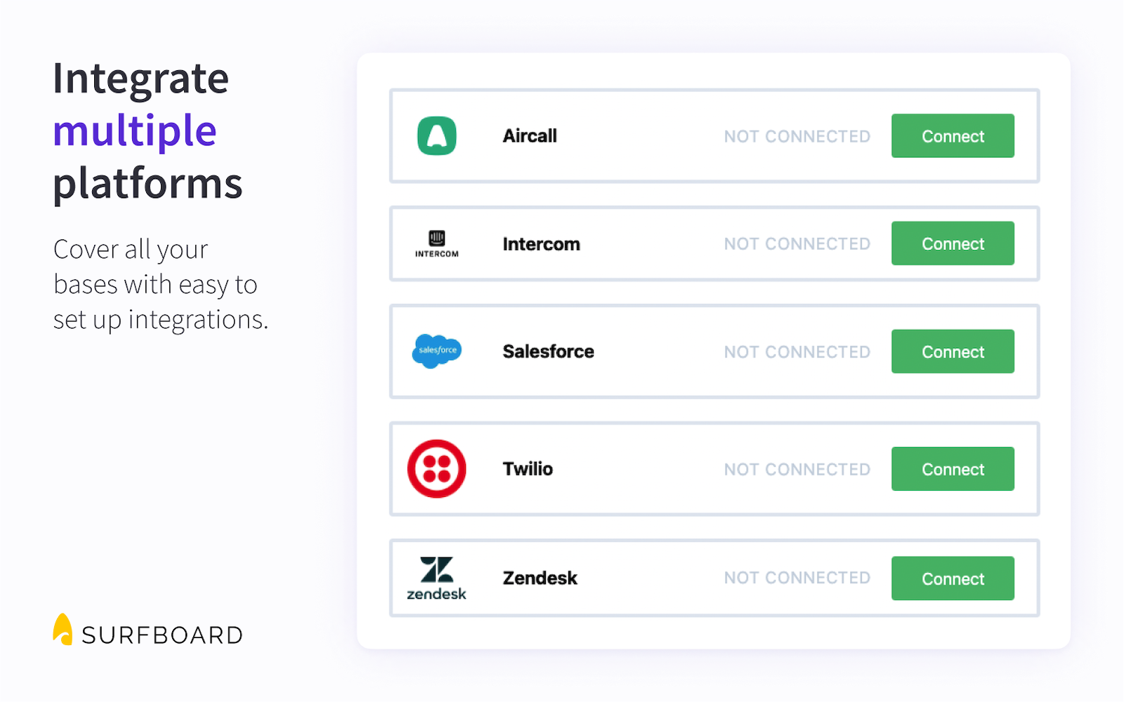
Task: Click the Intercom NOT CONNECTED text
Action: [x=797, y=244]
